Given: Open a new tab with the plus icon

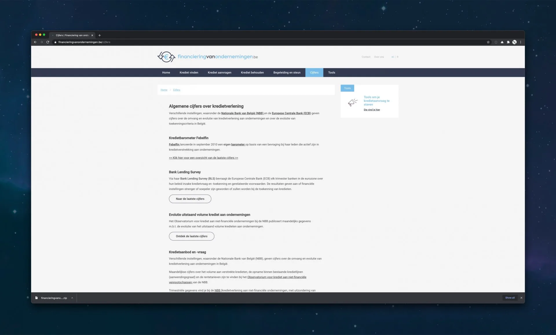Looking at the screenshot, I should tap(100, 35).
